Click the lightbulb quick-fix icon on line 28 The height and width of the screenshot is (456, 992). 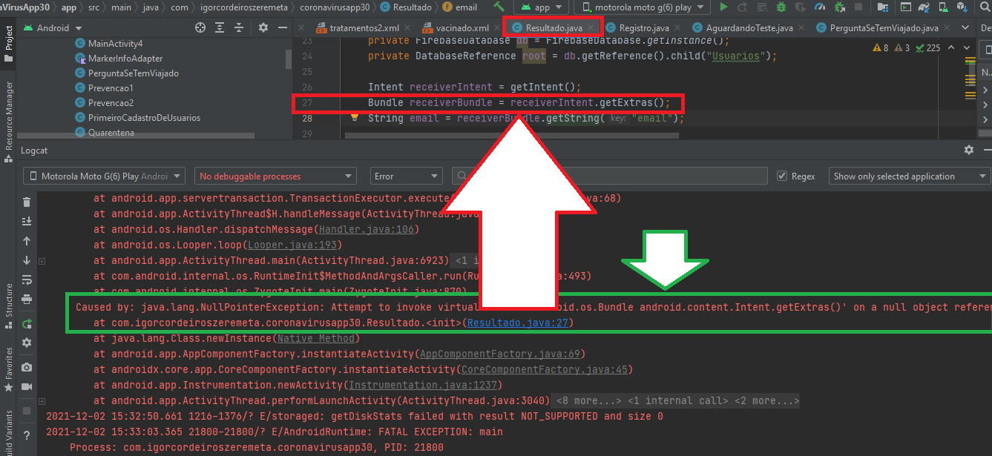pyautogui.click(x=355, y=118)
